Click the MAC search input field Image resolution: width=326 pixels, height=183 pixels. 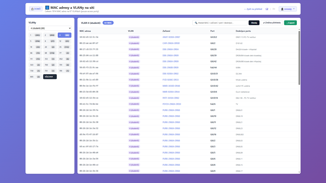click(220, 23)
